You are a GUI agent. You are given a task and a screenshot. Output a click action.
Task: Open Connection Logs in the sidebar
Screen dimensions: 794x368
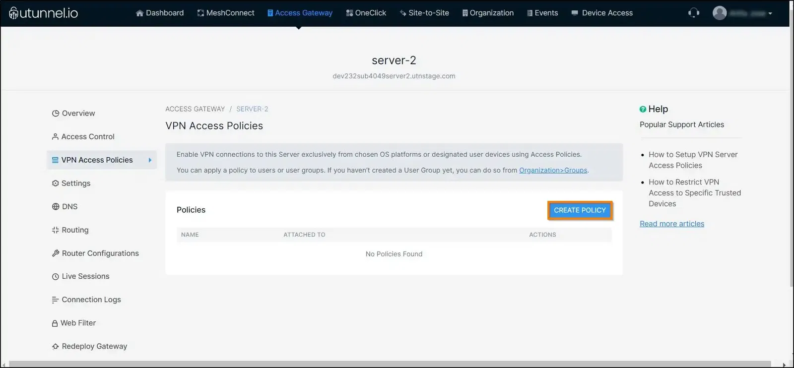(86, 300)
